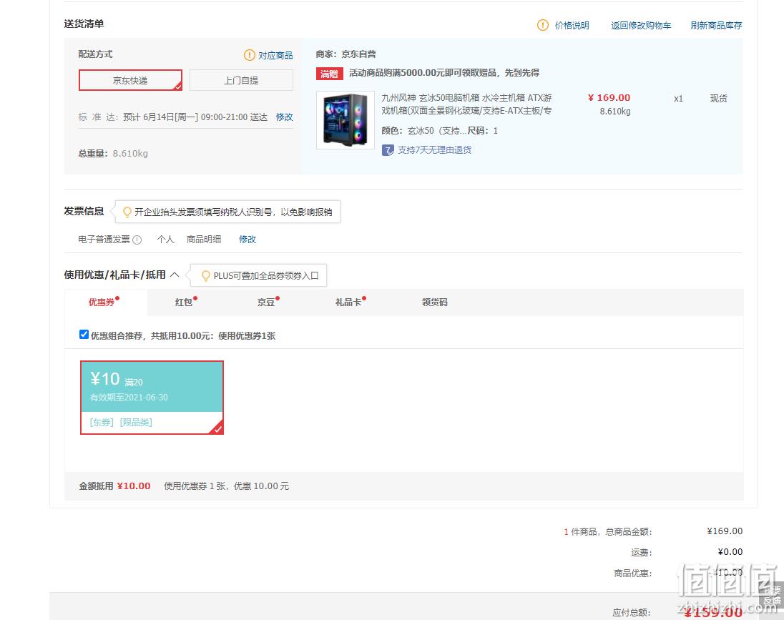Click the 对应商品 link
The height and width of the screenshot is (620, 784).
coord(275,55)
